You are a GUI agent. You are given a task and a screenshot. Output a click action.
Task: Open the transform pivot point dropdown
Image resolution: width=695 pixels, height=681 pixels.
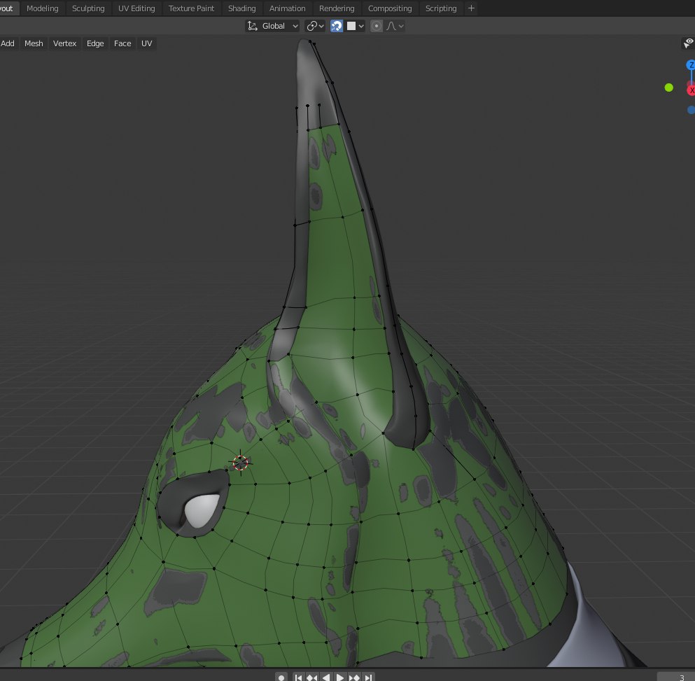(x=315, y=26)
